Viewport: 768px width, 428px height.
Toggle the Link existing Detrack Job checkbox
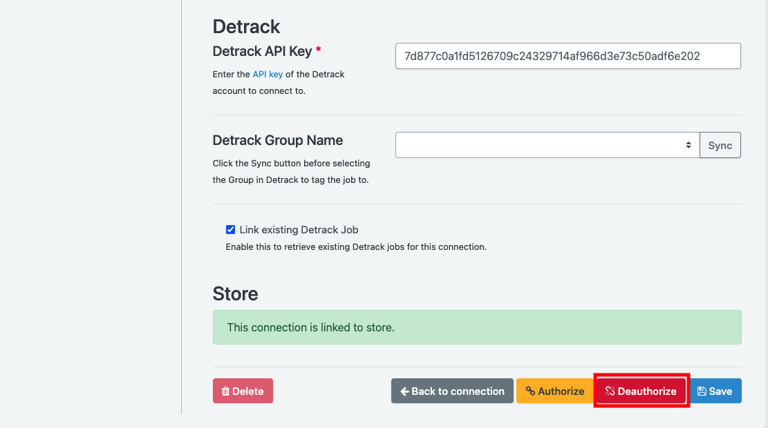point(230,229)
